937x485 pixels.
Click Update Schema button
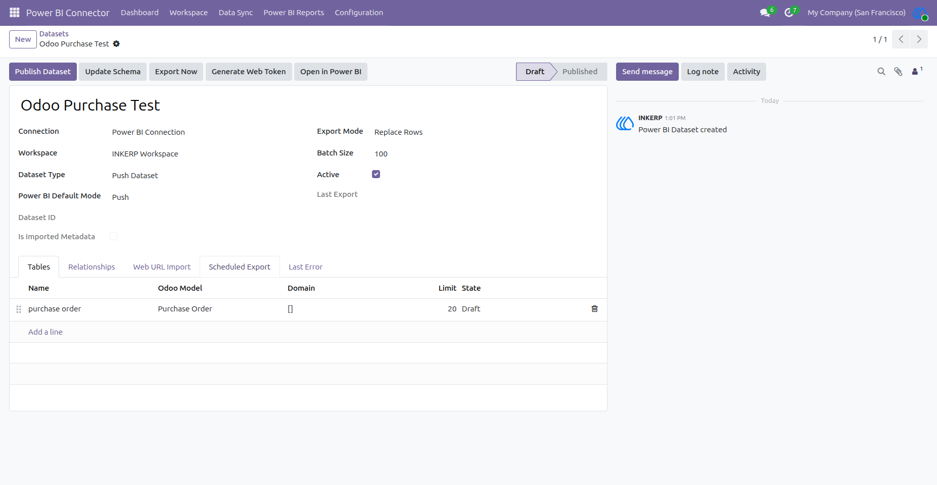pyautogui.click(x=113, y=72)
